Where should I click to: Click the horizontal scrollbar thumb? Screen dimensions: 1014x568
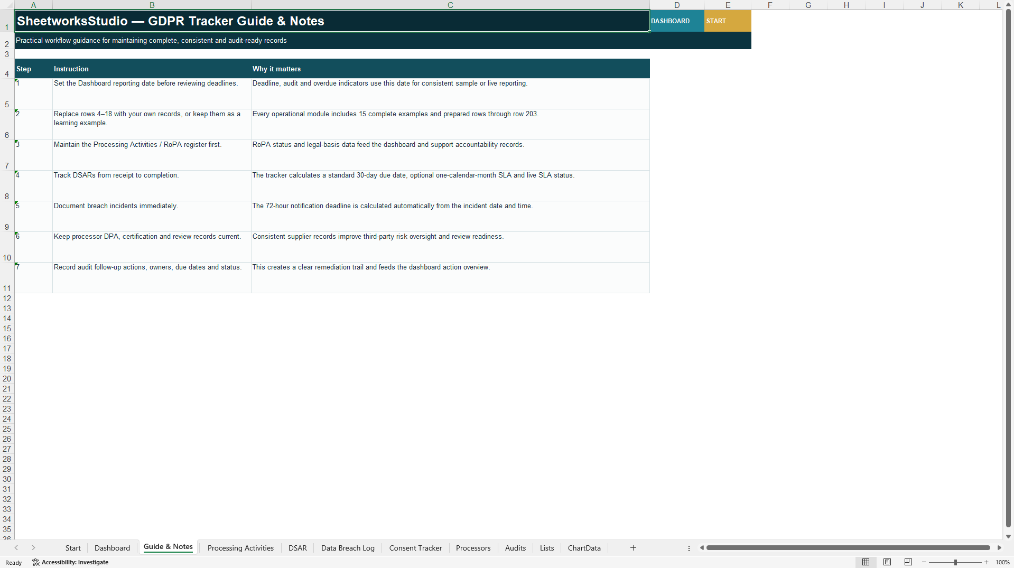[848, 548]
